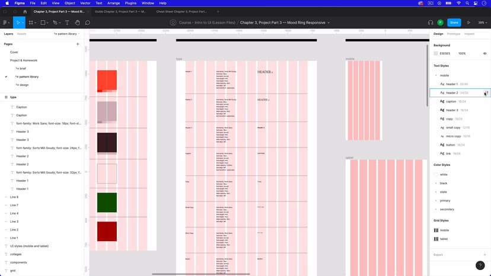Click the Share button
Image resolution: width=491 pixels, height=276 pixels.
click(454, 23)
